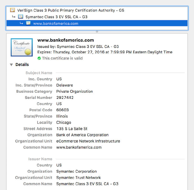This screenshot has height=190, width=194.
Task: Select VeriSign Class 3 Public Primary Certification Authority row
Action: (97, 10)
